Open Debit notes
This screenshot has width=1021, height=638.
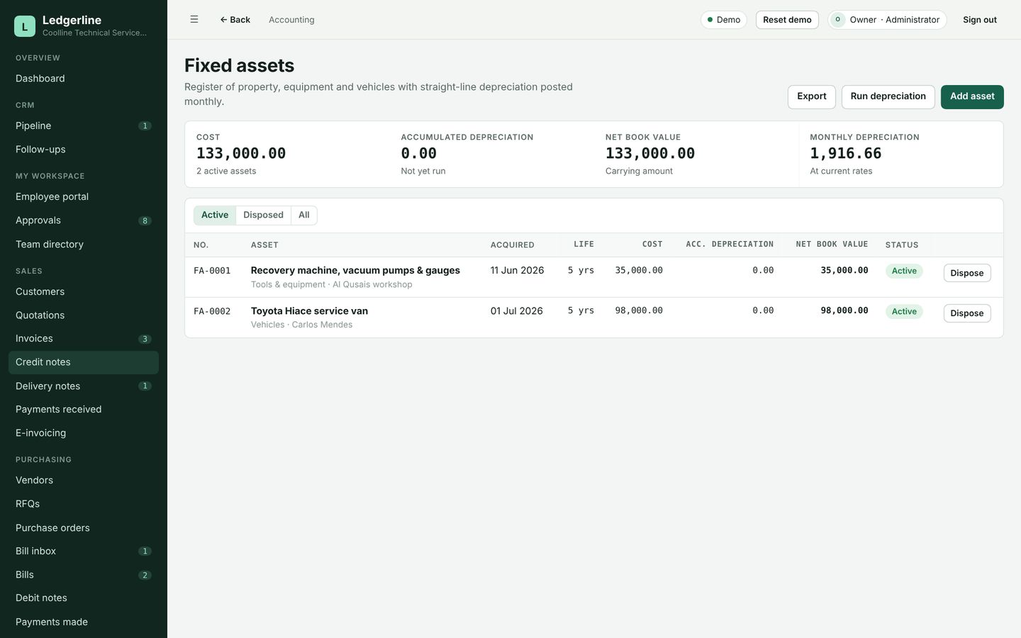[x=84, y=598]
